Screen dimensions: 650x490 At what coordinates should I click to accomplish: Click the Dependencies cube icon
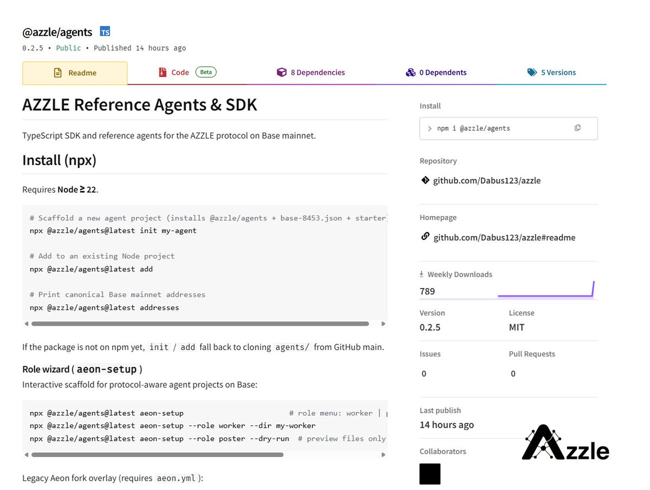(281, 72)
